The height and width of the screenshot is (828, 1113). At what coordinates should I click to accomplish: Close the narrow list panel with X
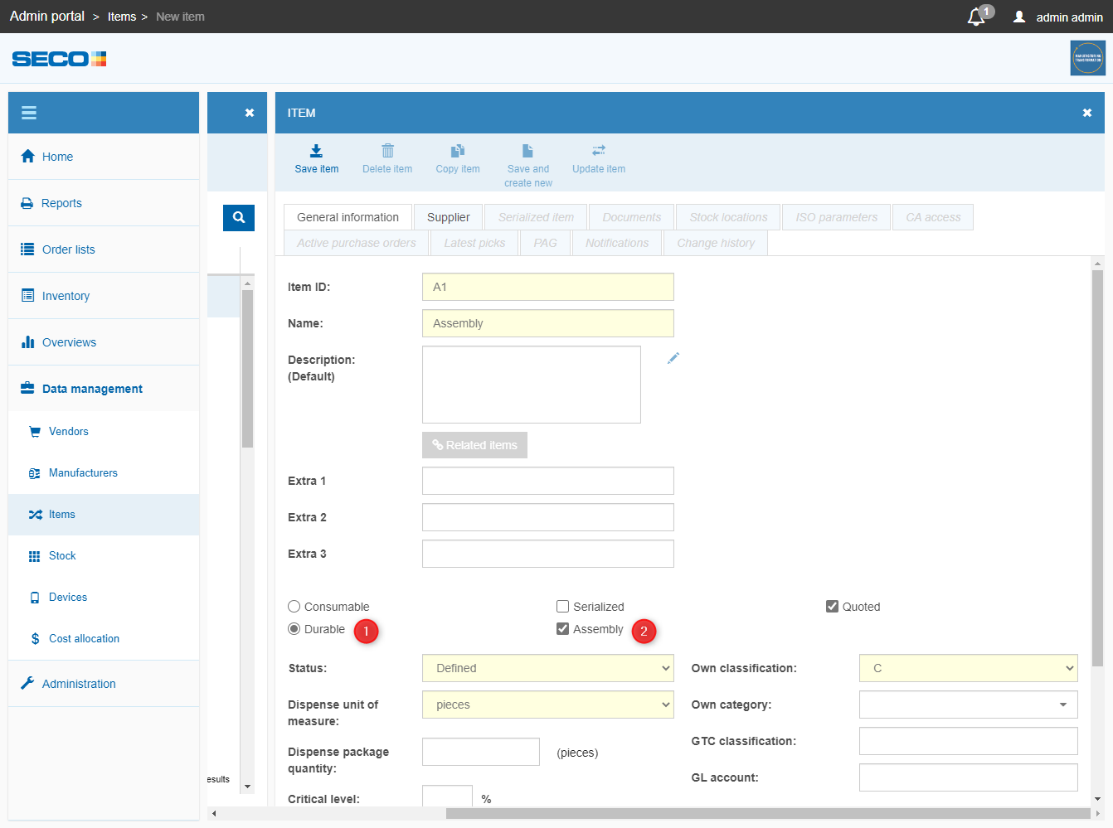(x=250, y=113)
